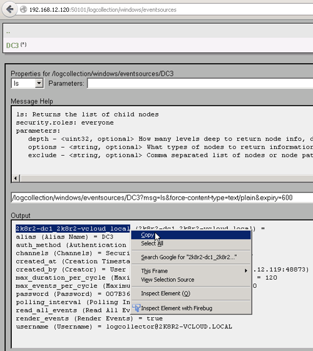Open the DC3 node link
The image size is (313, 351).
point(13,46)
